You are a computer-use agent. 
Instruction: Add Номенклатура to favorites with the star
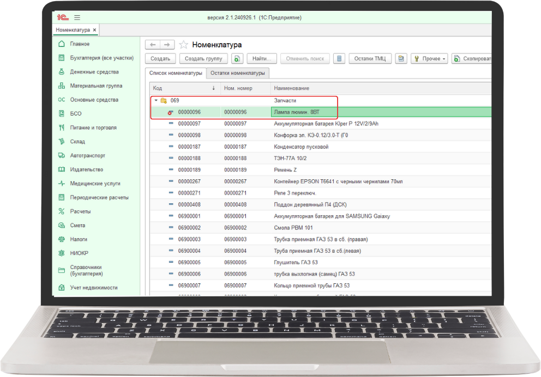(x=184, y=45)
